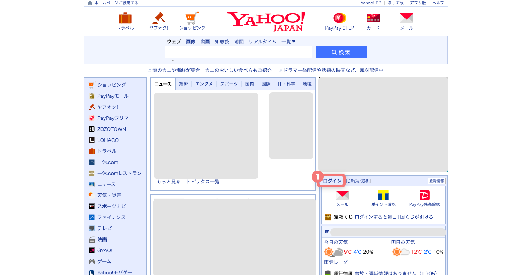Open the トピックス一覧 link
Viewport: 529px width, 275px height.
[x=203, y=182]
